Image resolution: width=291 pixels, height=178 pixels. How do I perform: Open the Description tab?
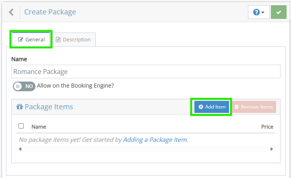click(73, 40)
